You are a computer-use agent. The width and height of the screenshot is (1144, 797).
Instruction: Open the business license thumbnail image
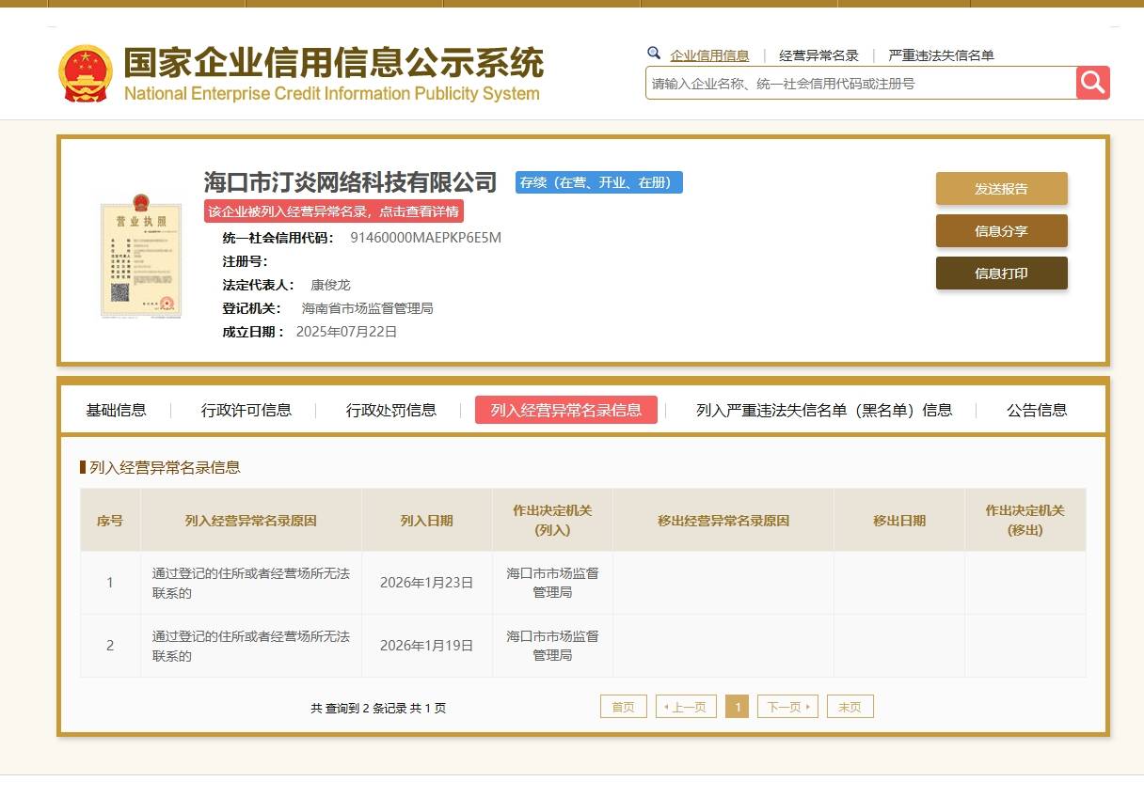(140, 256)
